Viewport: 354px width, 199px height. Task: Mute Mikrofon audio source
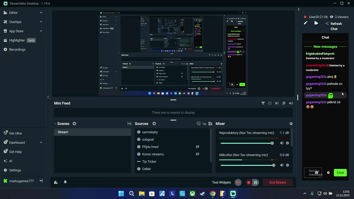[282, 165]
